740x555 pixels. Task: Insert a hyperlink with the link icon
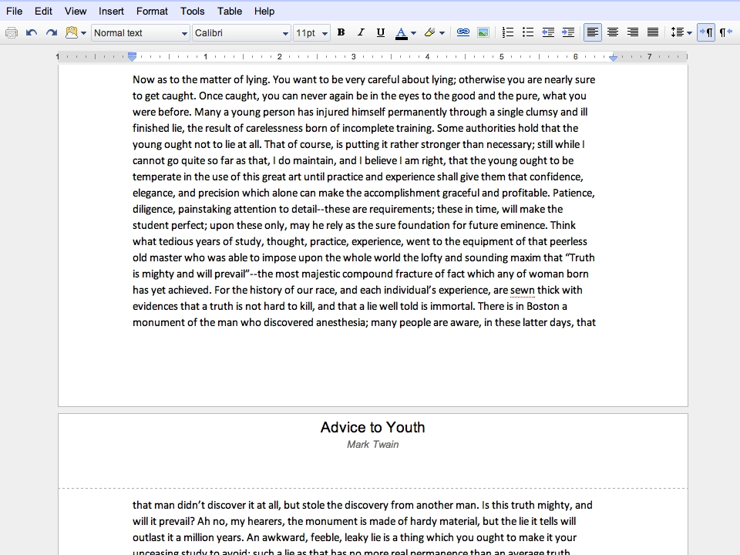pos(463,32)
